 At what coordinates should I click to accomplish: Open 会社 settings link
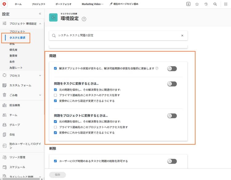click(12, 135)
